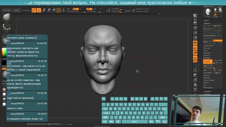This screenshot has width=226, height=127.
Task: Click the Actual size icon
Action: tap(195, 33)
